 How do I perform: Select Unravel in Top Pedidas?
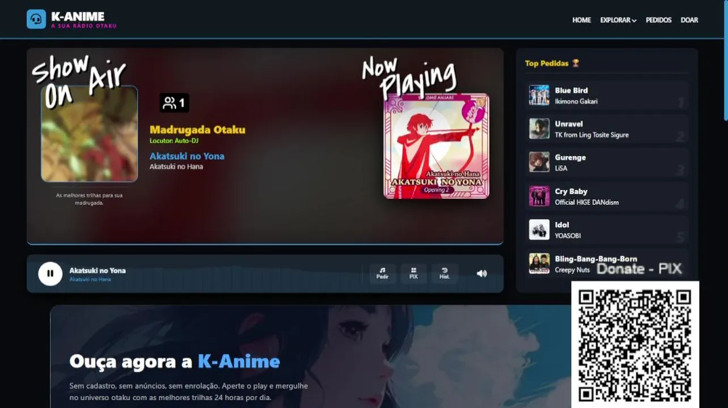(x=607, y=129)
